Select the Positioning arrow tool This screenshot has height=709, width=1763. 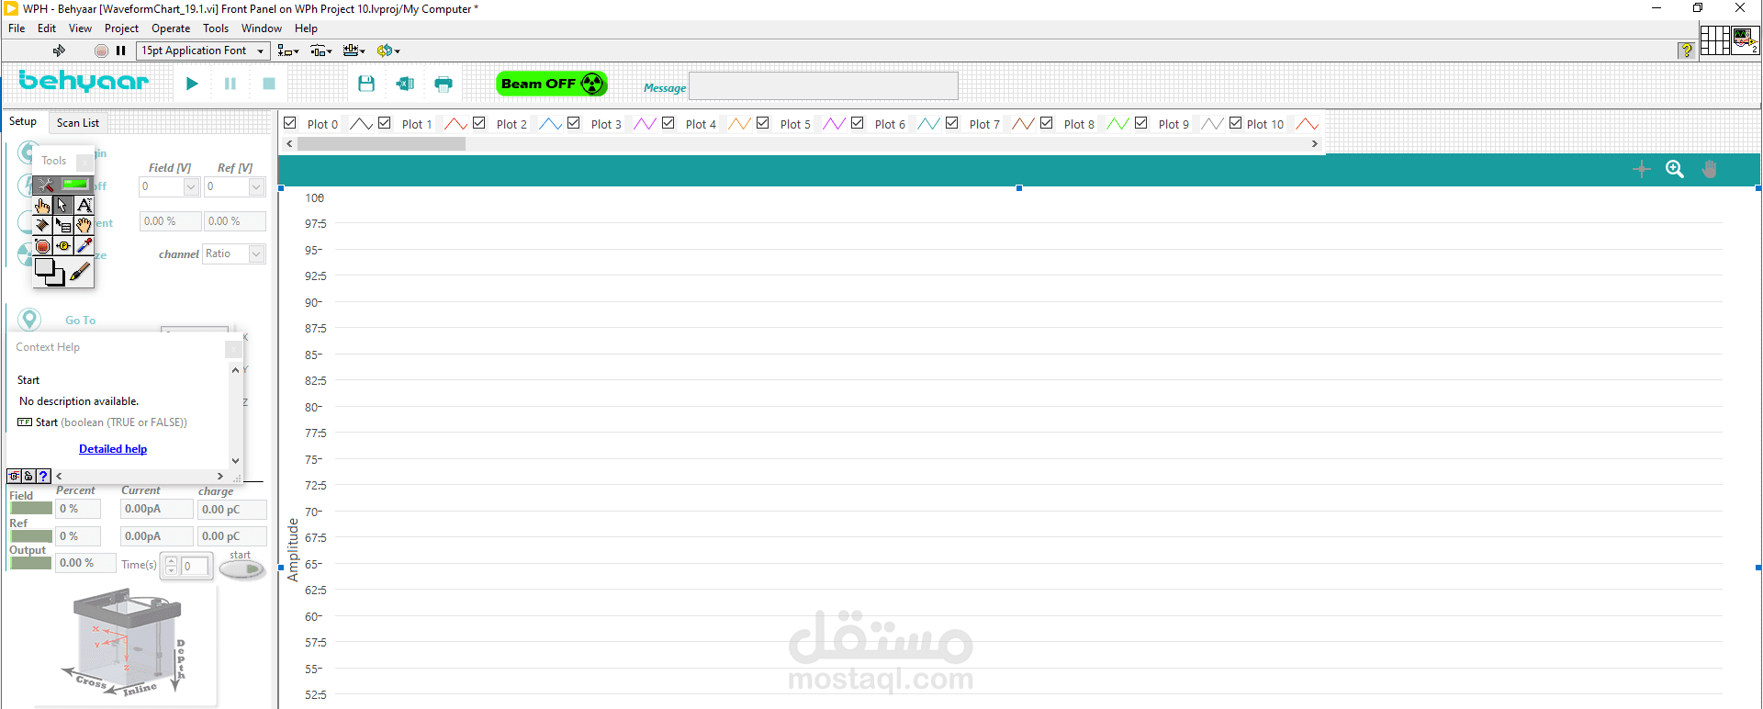pyautogui.click(x=62, y=205)
